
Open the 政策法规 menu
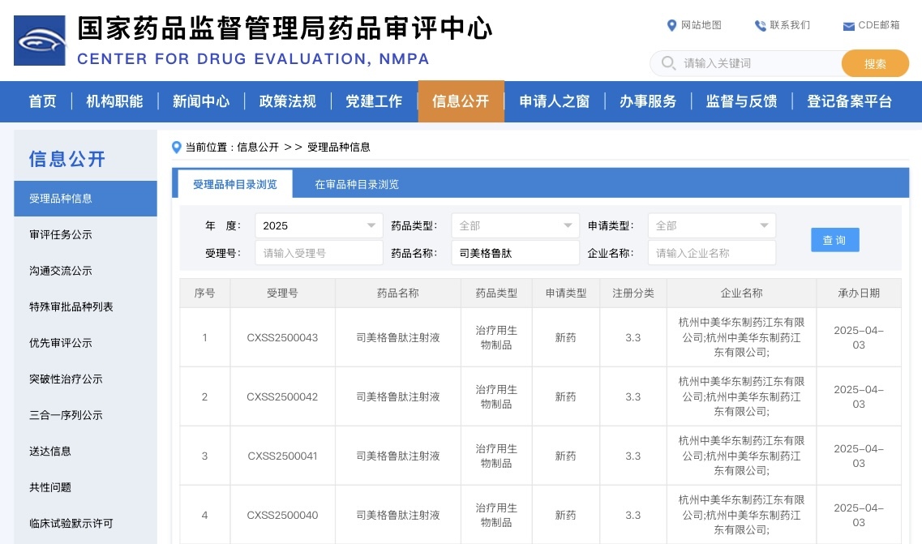[x=288, y=101]
